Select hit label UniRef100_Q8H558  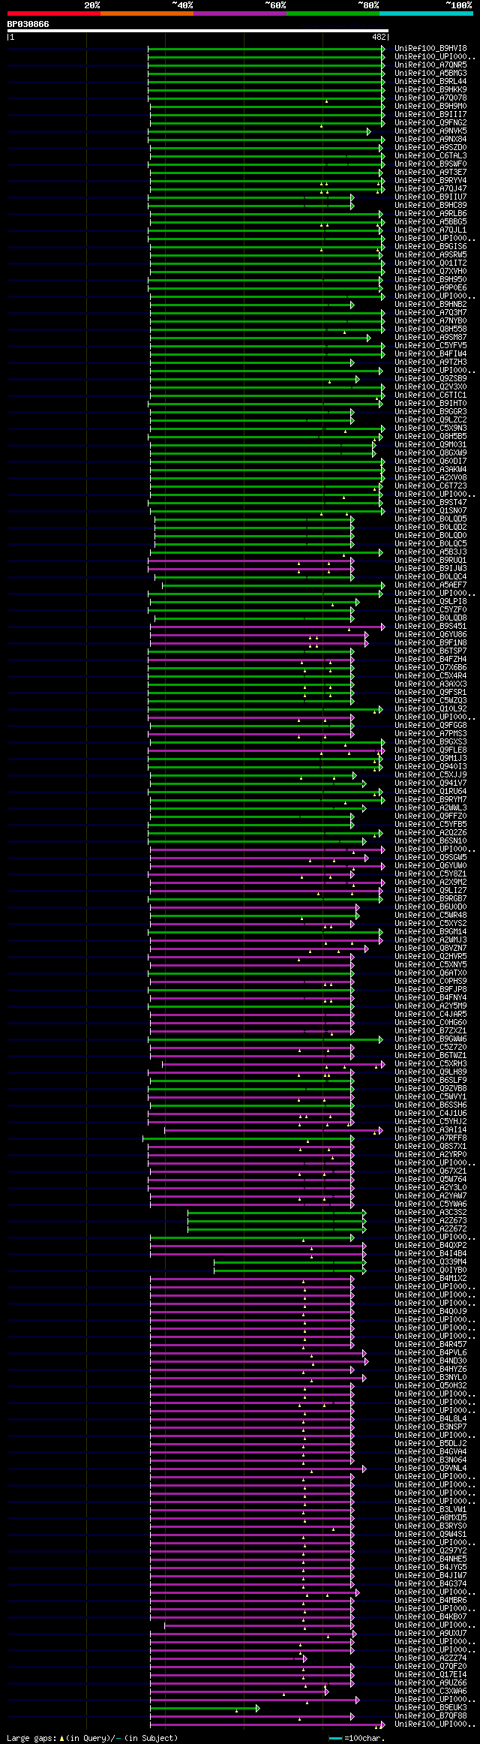click(431, 329)
